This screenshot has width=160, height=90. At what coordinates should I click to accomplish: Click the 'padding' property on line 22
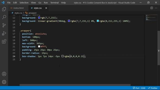click(26, 50)
